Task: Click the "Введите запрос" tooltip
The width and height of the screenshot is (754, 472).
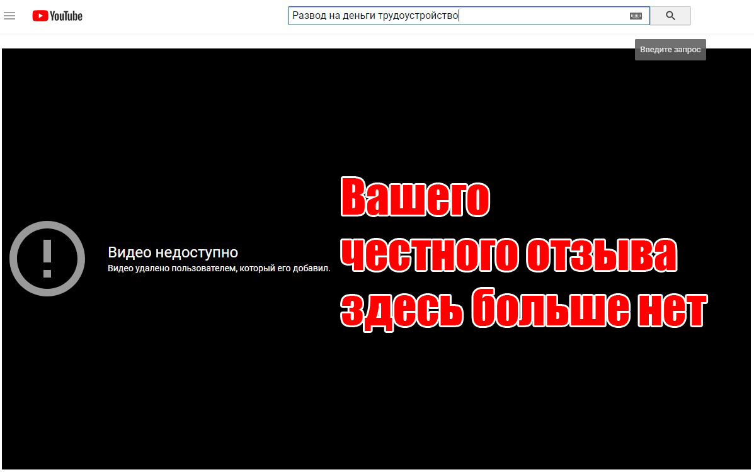Action: pyautogui.click(x=670, y=50)
